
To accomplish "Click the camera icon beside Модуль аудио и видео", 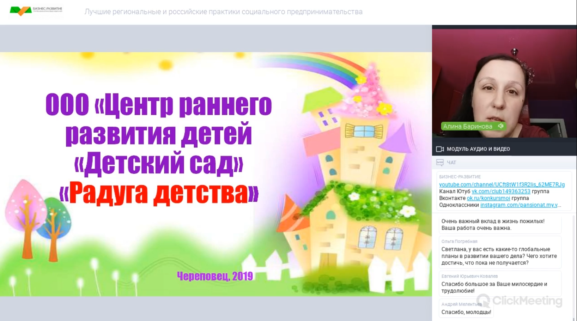I will 440,149.
